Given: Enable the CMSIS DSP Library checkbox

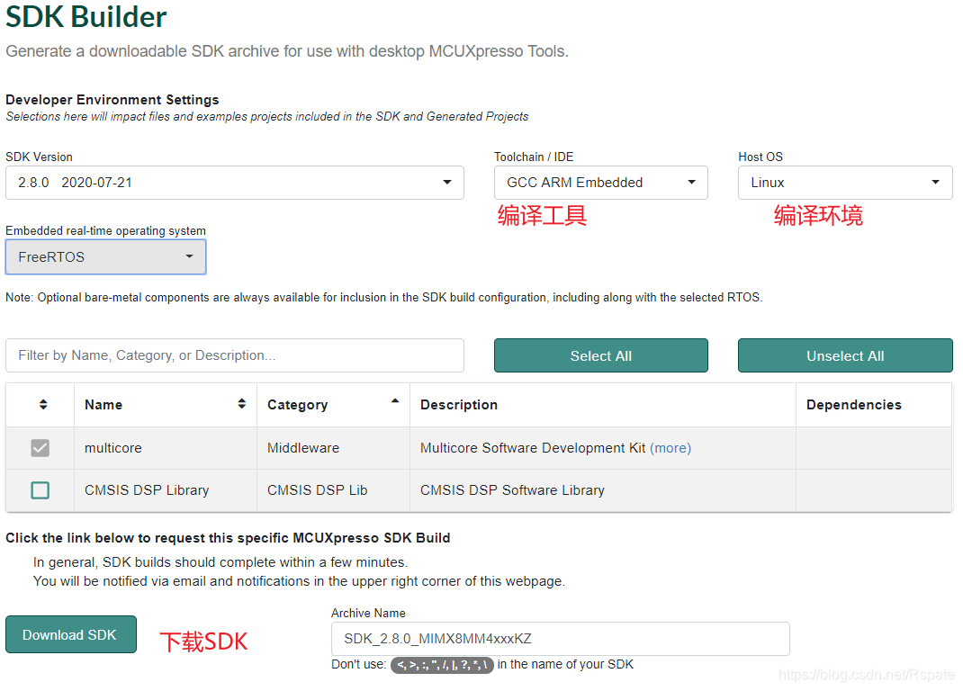Looking at the screenshot, I should pos(40,490).
